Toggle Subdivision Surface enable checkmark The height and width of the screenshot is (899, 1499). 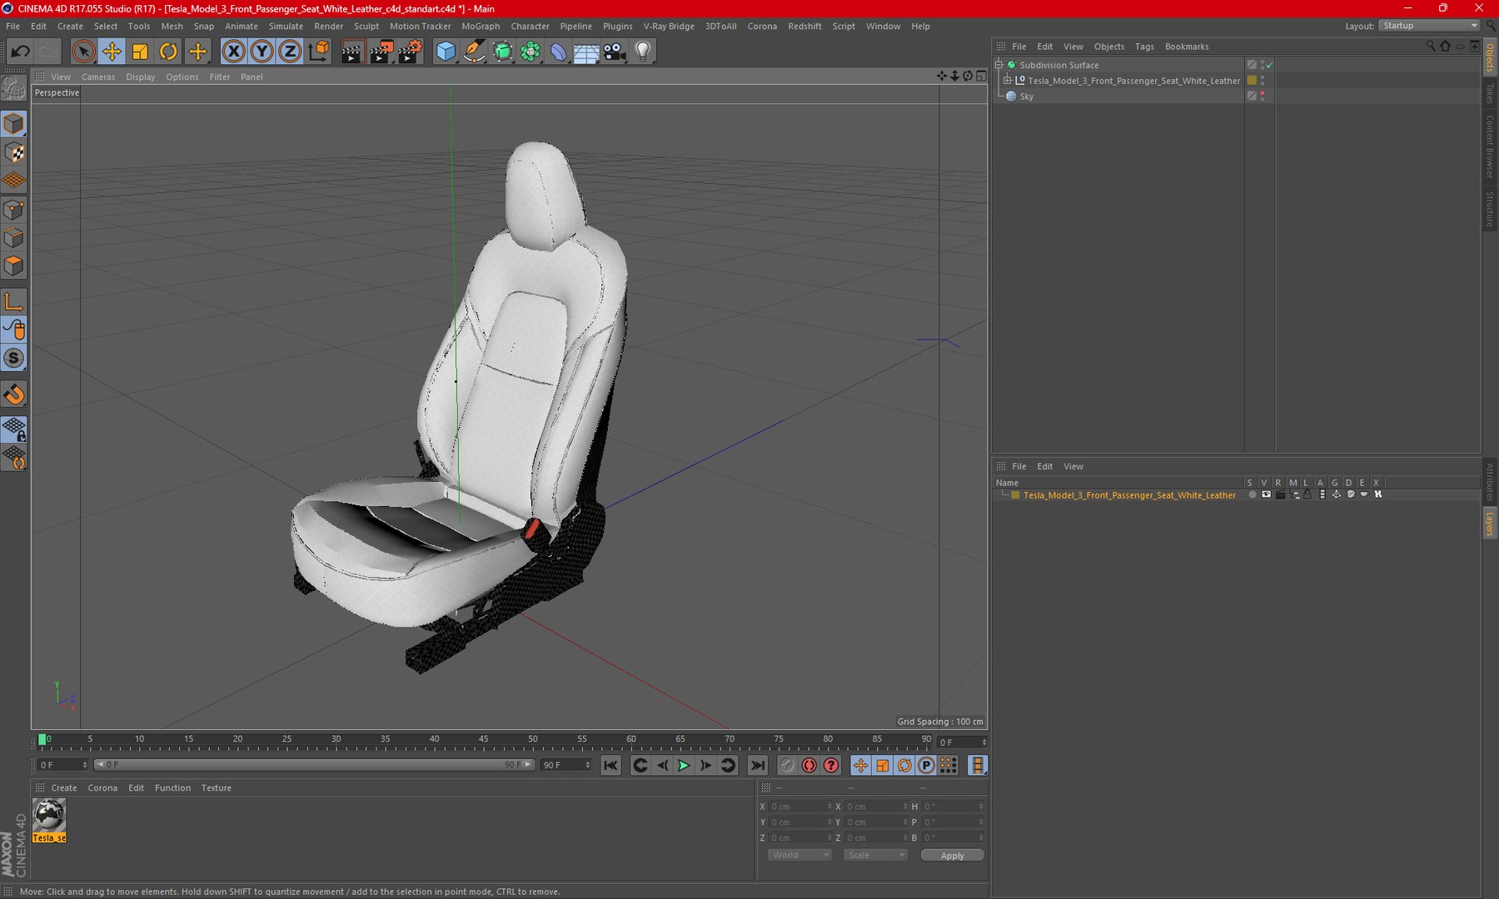point(1270,65)
